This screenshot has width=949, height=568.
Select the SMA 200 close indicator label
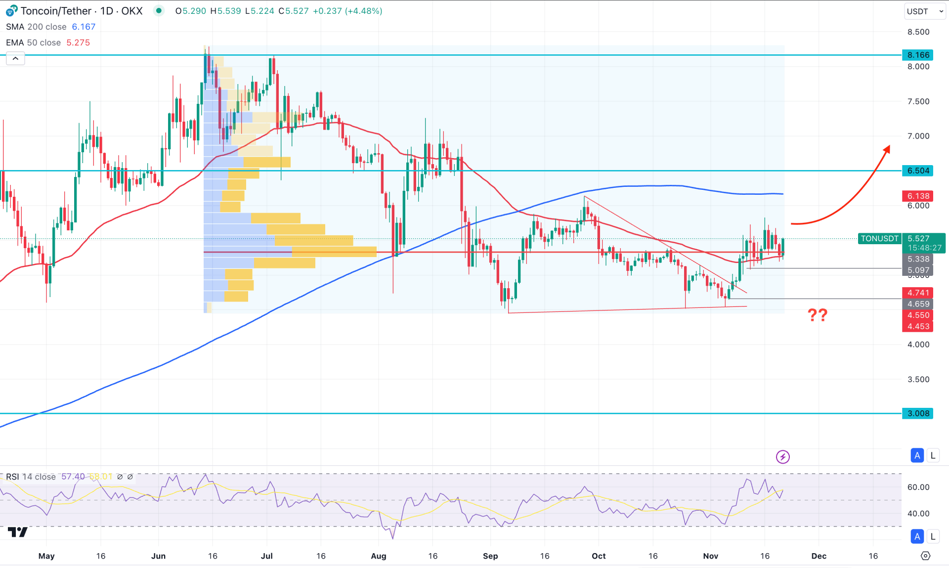(36, 27)
